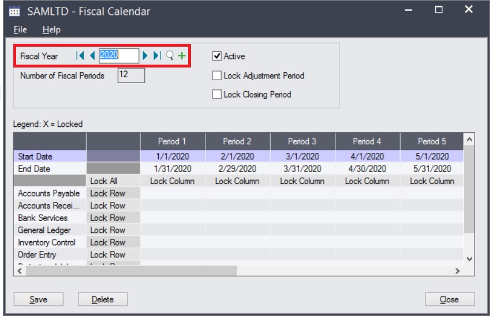Select the Accounts Payable row label

pos(50,193)
